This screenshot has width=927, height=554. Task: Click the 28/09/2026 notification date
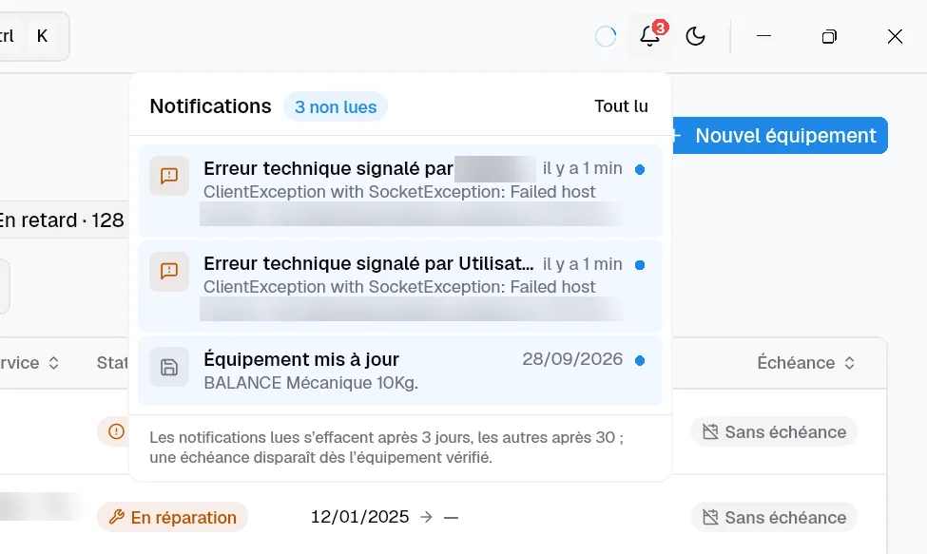tap(572, 359)
